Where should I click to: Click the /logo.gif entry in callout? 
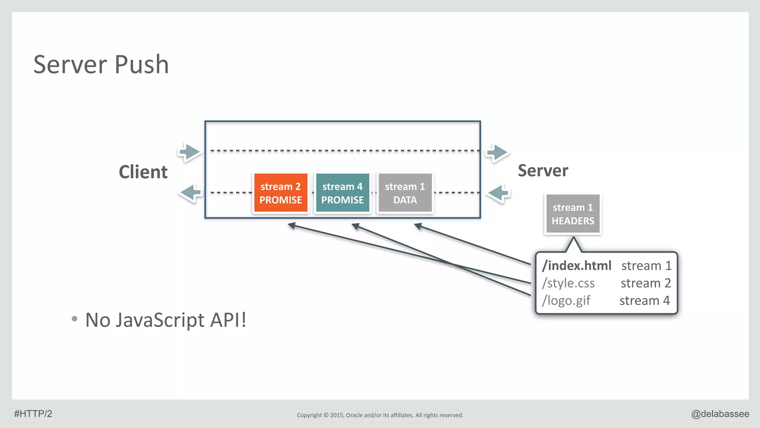(x=566, y=300)
